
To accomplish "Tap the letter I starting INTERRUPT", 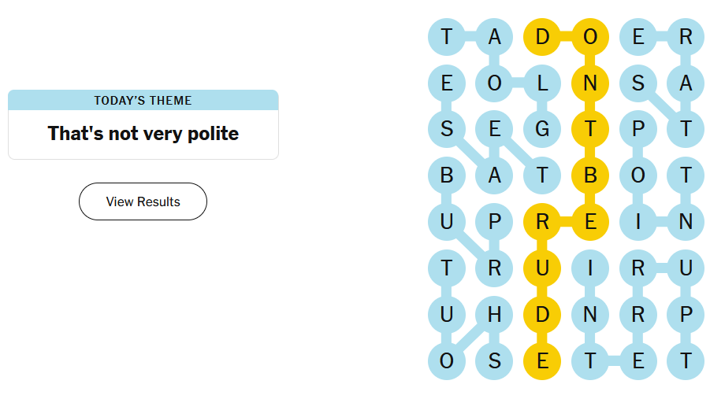I will 590,268.
